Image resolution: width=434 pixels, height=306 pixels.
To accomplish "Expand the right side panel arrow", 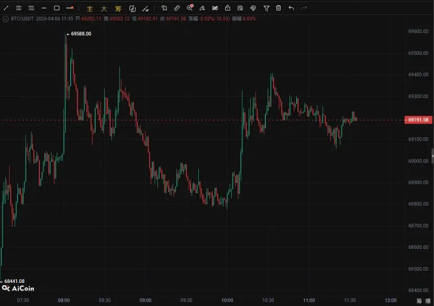I will click(432, 156).
